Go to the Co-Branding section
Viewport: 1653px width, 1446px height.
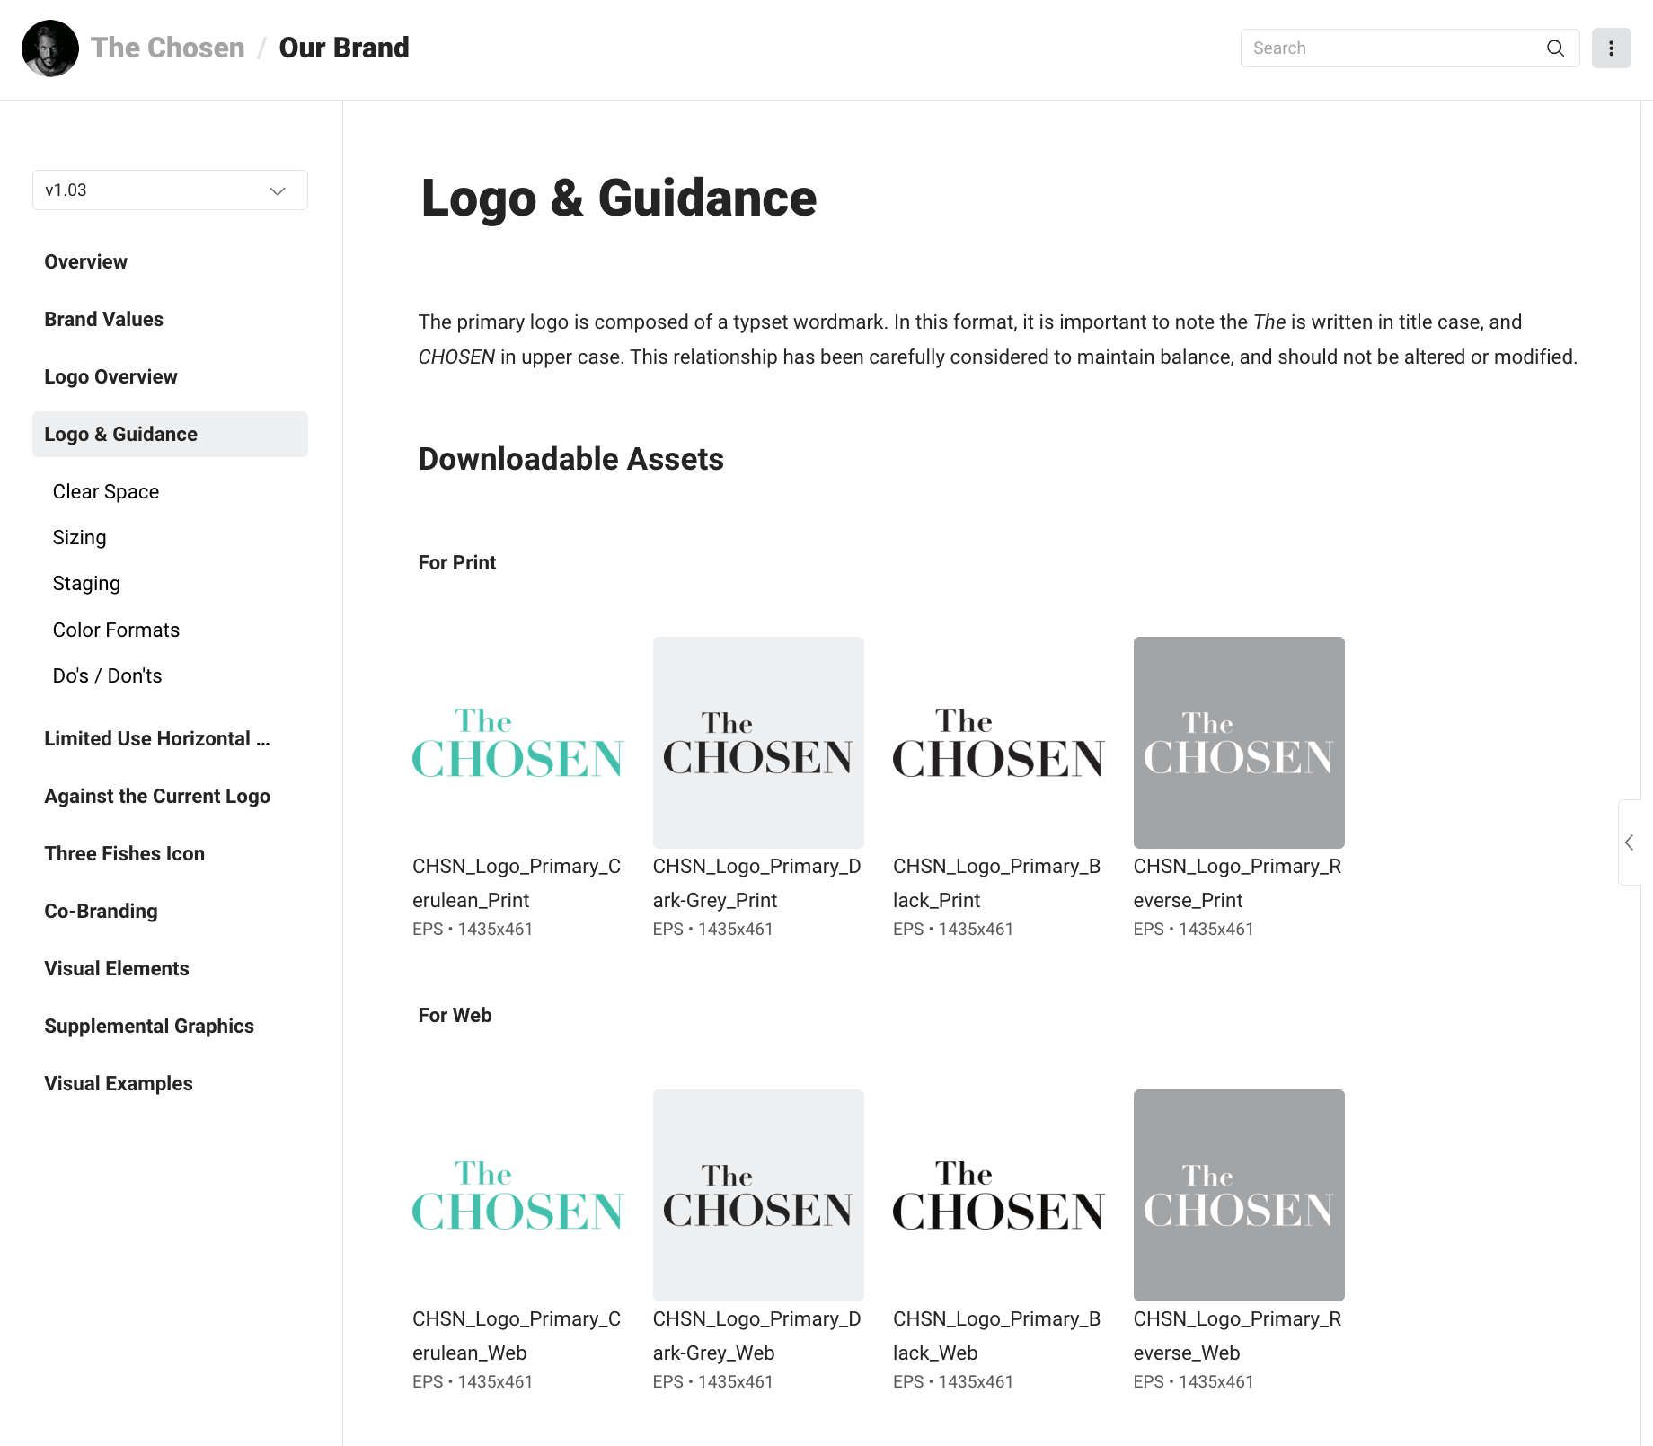[101, 912]
